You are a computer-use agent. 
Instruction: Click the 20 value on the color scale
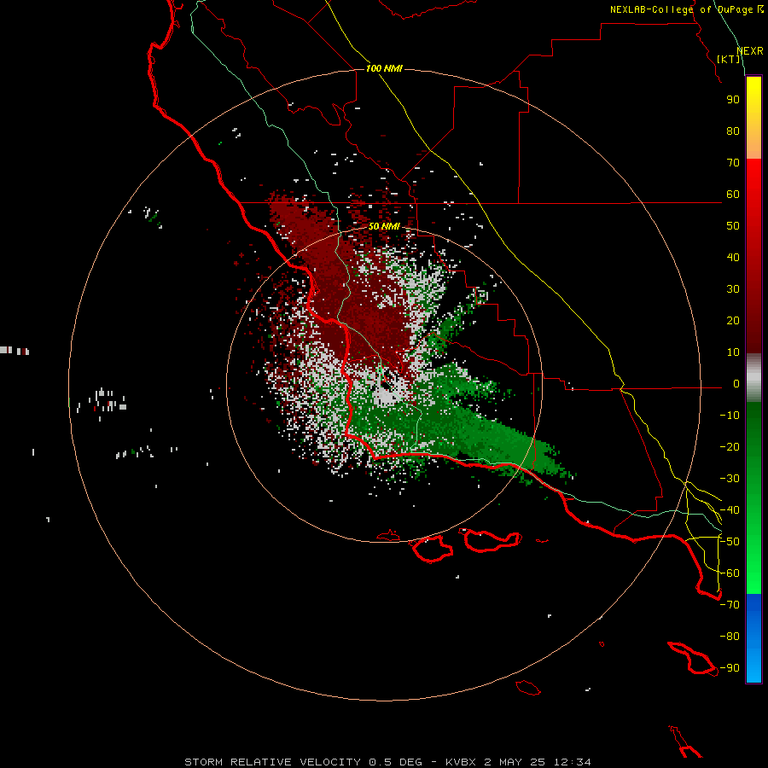733,320
